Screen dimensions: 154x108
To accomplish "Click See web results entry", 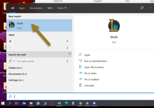I will 39,61.
